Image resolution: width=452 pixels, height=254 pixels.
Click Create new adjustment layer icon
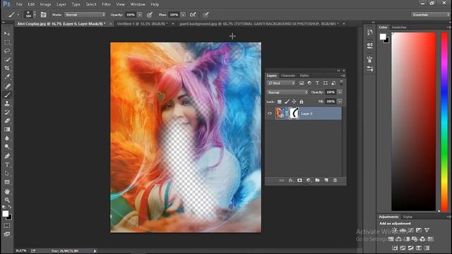pyautogui.click(x=309, y=181)
